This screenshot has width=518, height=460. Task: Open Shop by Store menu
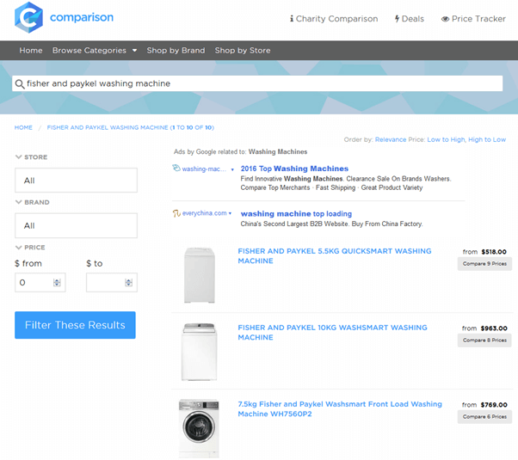point(243,51)
